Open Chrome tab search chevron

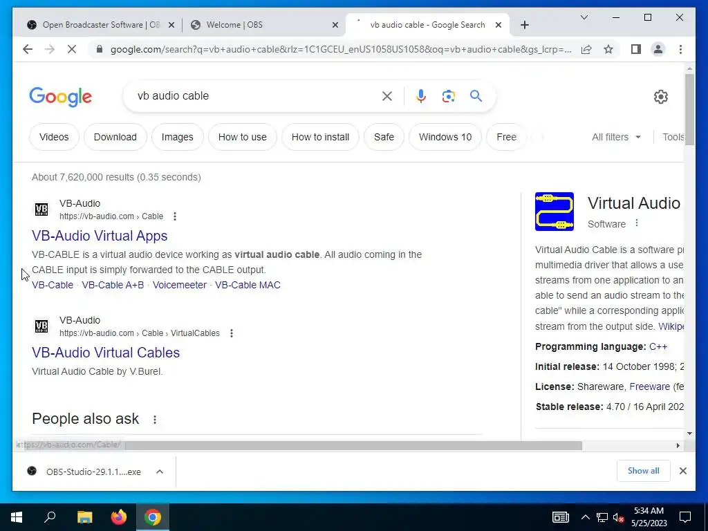point(584,17)
